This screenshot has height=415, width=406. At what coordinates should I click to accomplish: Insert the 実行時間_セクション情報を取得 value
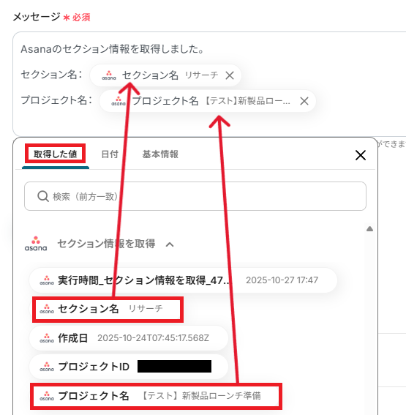[183, 280]
